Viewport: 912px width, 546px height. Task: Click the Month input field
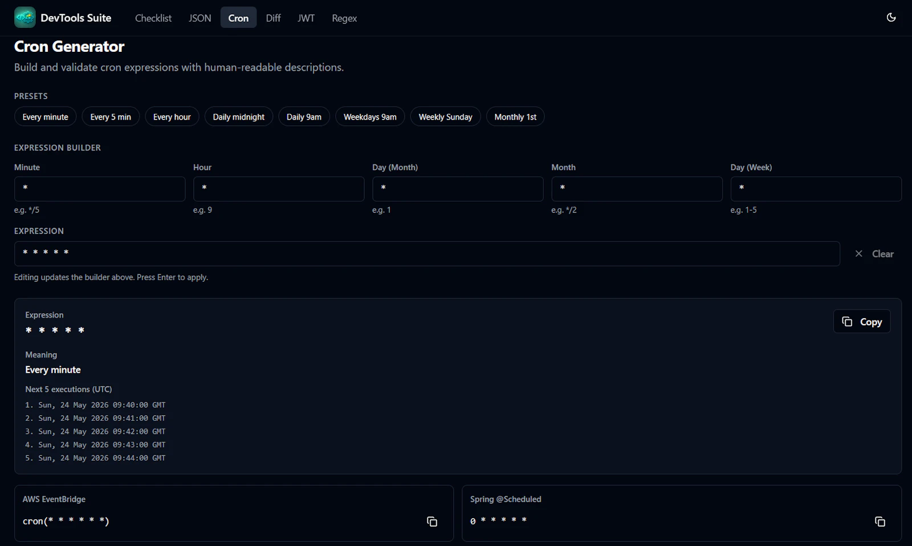pyautogui.click(x=637, y=188)
